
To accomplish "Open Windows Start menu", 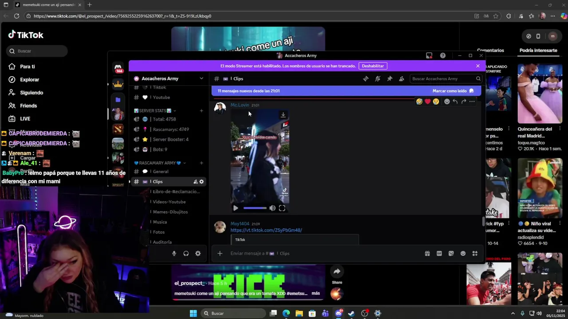I will click(x=193, y=313).
